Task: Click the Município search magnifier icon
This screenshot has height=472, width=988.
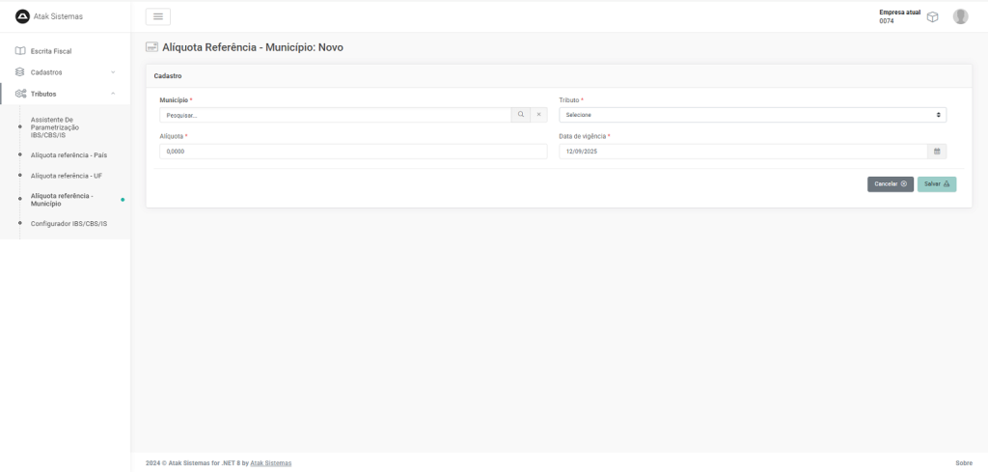Action: pyautogui.click(x=521, y=115)
